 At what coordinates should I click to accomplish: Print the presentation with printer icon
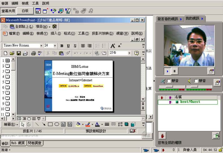coord(33,53)
